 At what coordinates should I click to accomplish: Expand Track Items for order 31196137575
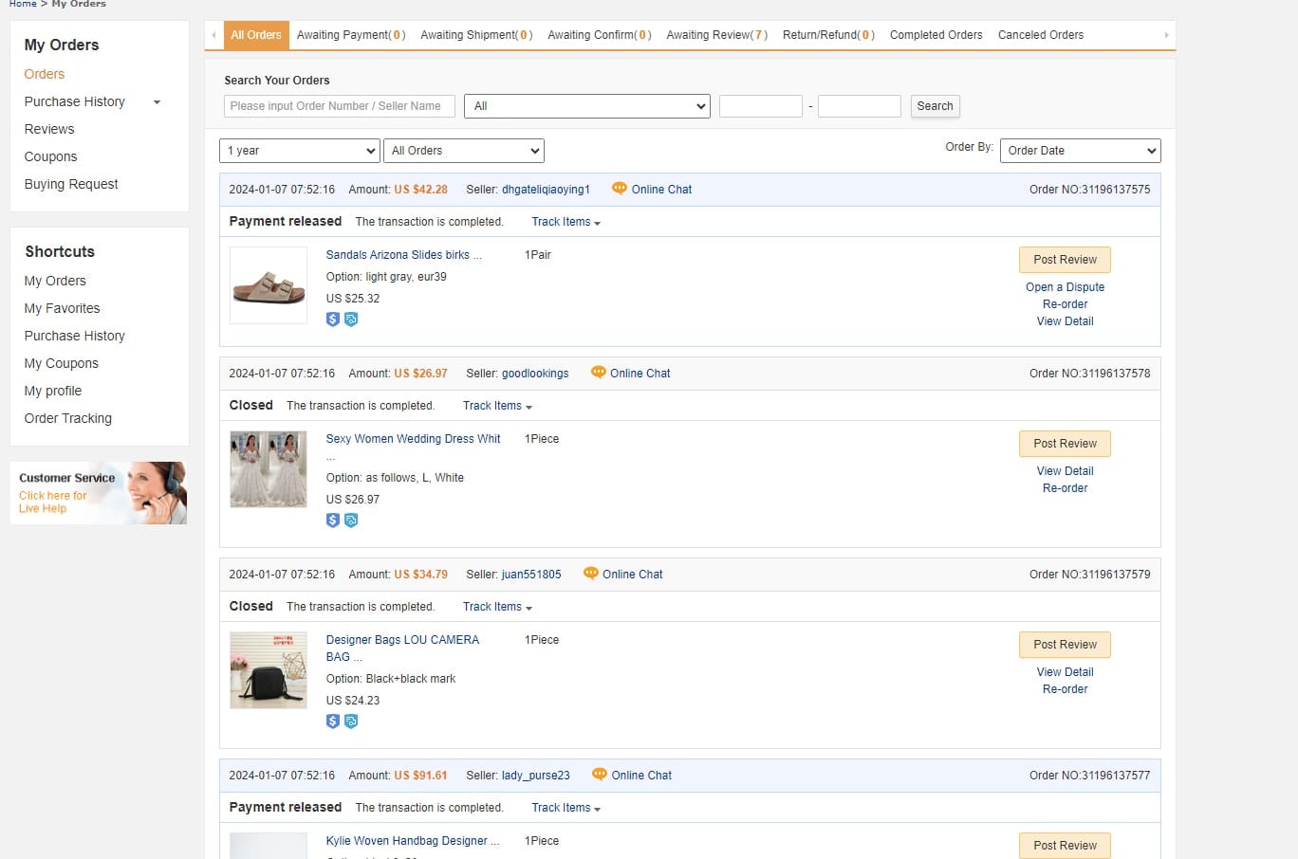(x=566, y=222)
